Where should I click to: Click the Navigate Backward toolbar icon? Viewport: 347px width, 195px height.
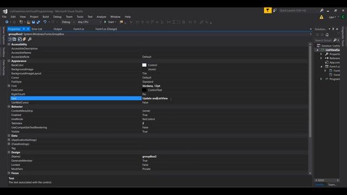[x=7, y=22]
